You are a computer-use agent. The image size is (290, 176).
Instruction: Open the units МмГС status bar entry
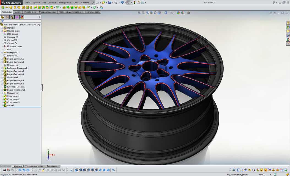(262, 175)
